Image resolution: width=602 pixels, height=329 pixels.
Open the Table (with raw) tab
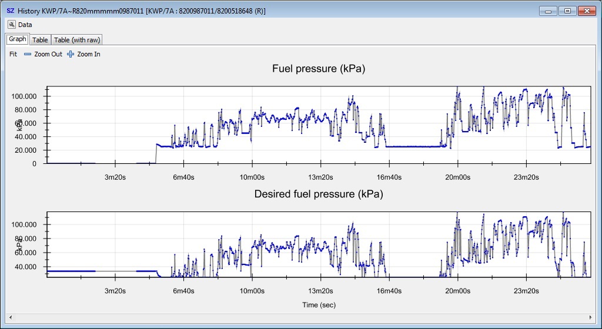77,40
